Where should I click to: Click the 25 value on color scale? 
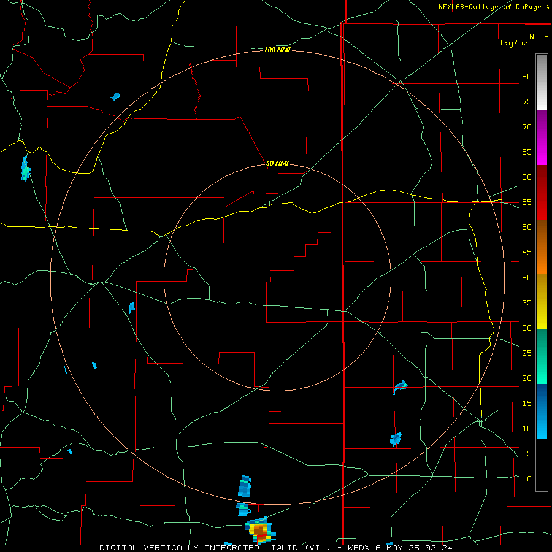point(527,353)
